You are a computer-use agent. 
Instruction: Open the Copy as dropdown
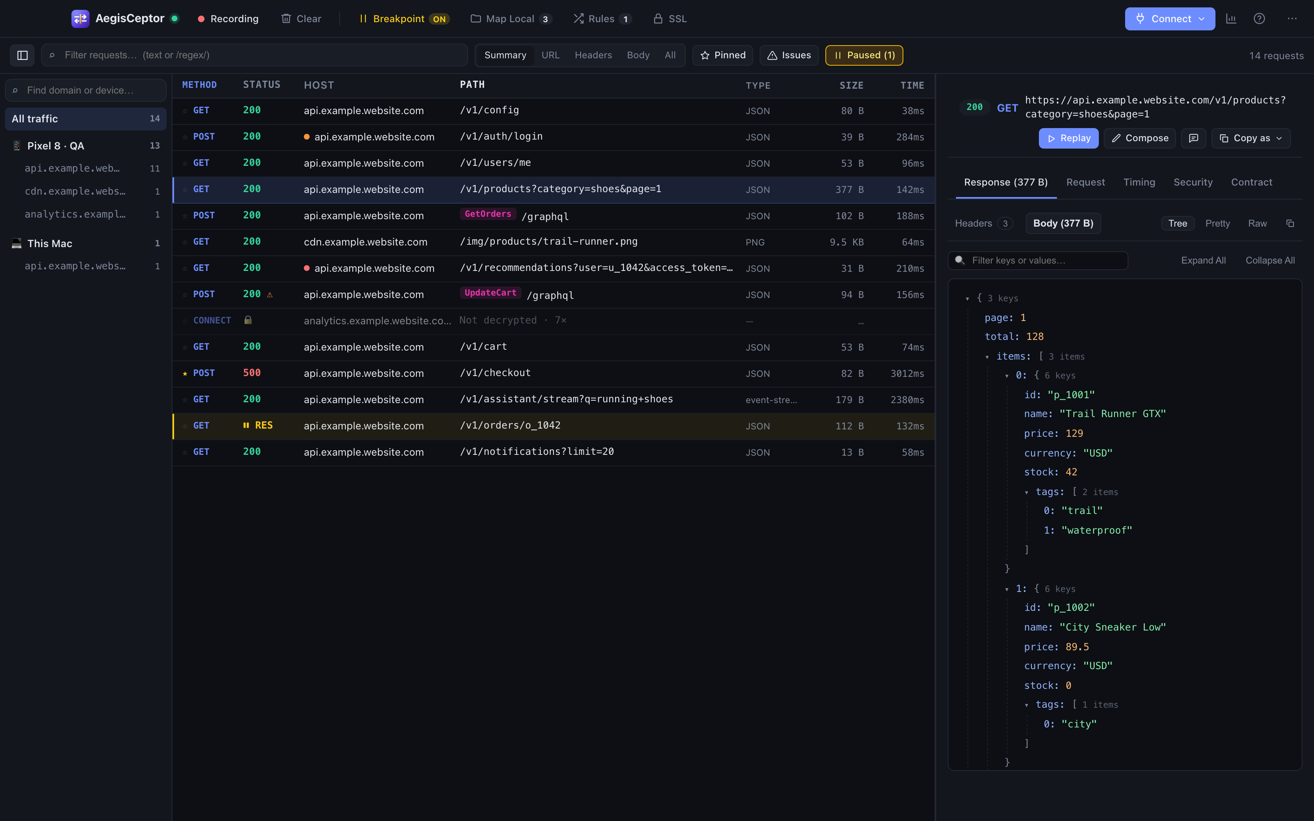(x=1250, y=138)
